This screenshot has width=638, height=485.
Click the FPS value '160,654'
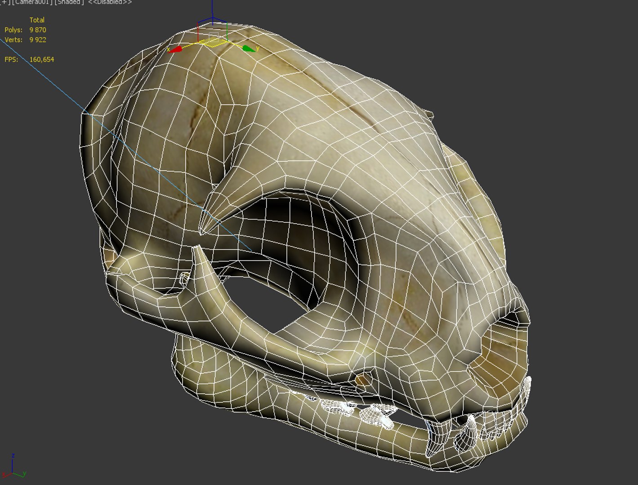42,59
